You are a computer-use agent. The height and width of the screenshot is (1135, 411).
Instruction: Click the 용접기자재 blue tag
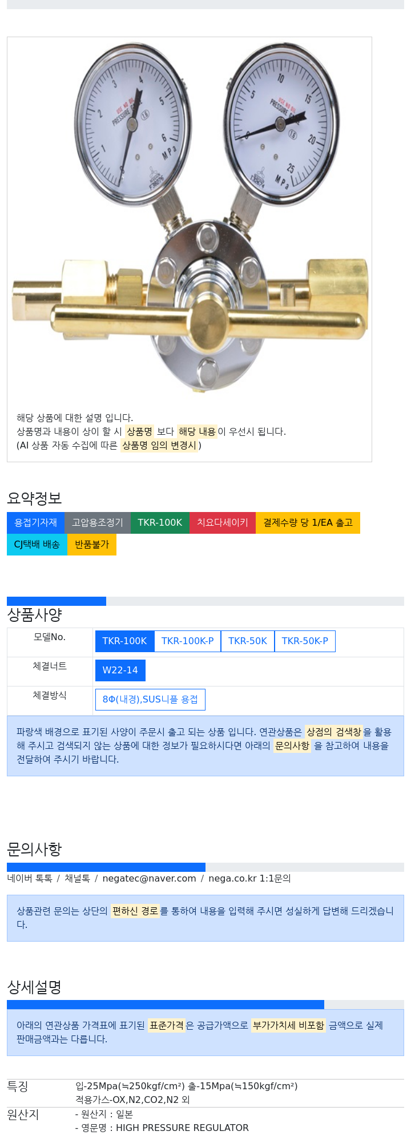click(x=36, y=523)
